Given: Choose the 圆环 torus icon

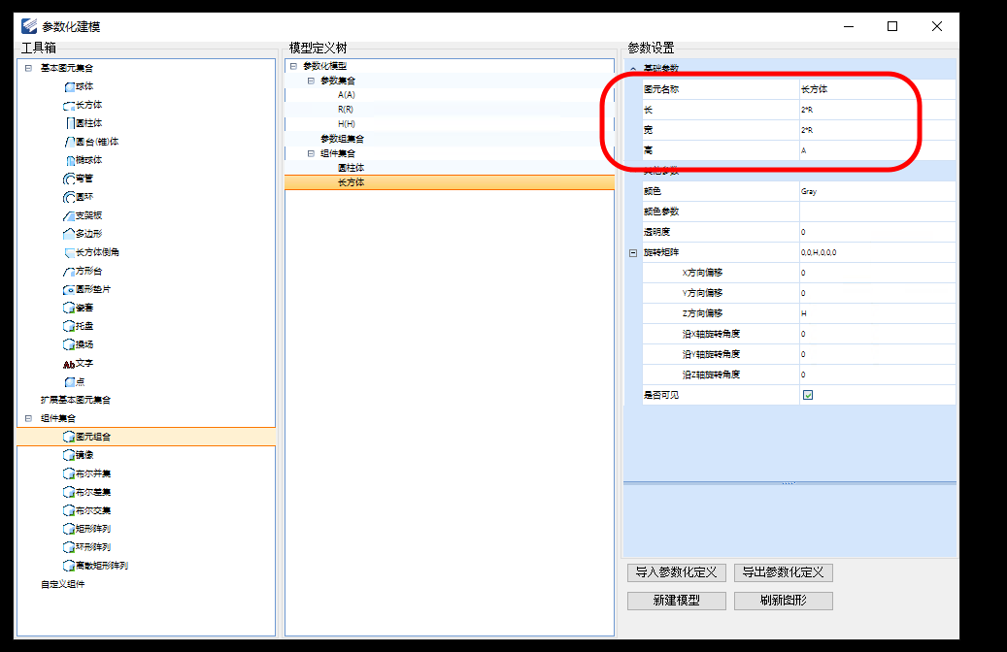Looking at the screenshot, I should point(69,197).
